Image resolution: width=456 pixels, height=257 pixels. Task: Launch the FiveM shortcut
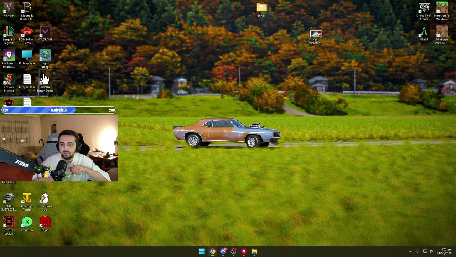[x=424, y=34]
